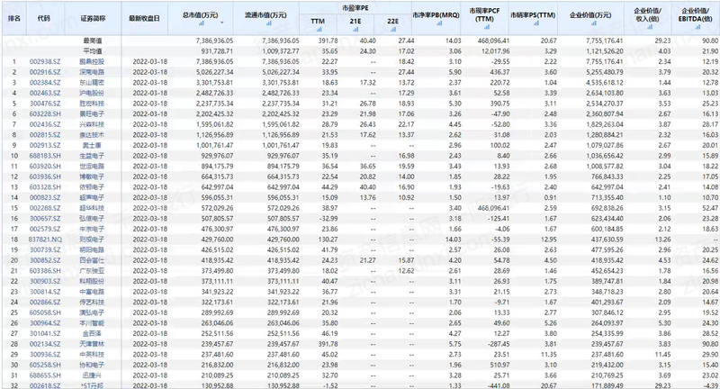Click chart icon under 市销率PS(TTM) header
This screenshot has width=720, height=389.
click(x=535, y=23)
